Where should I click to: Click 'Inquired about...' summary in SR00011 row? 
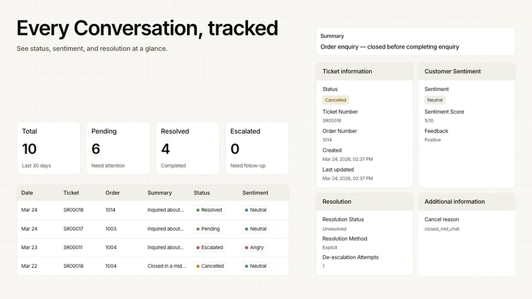[x=166, y=247]
